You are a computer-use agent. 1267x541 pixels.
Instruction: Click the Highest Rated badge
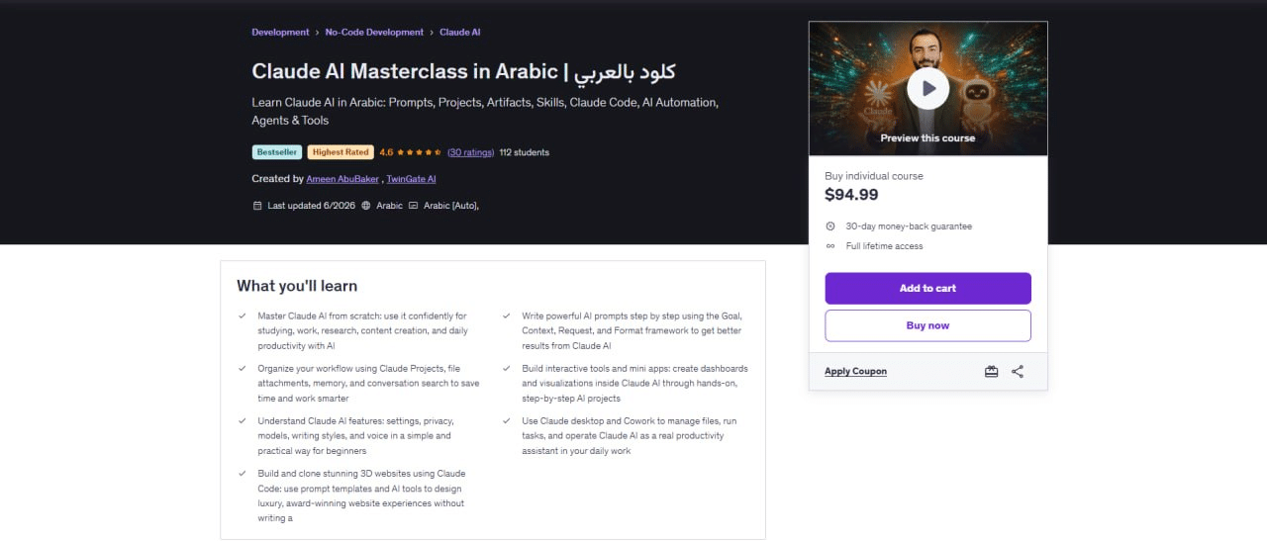click(341, 152)
